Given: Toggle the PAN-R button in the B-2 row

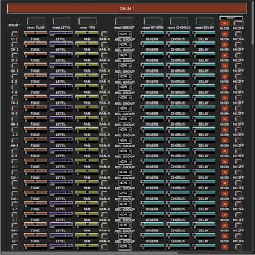Looking at the screenshot, I should click(105, 151).
